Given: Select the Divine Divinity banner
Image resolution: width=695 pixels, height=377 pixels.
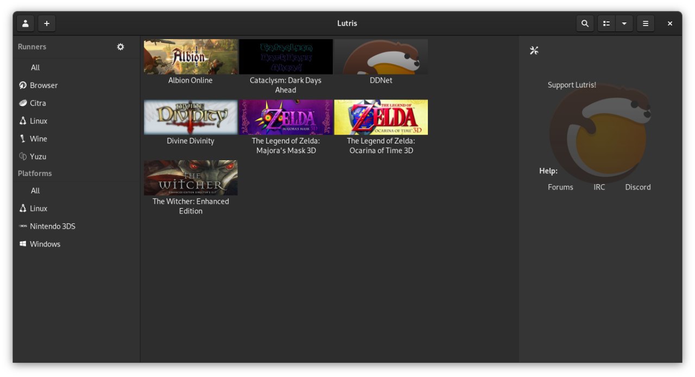Looking at the screenshot, I should pos(191,117).
